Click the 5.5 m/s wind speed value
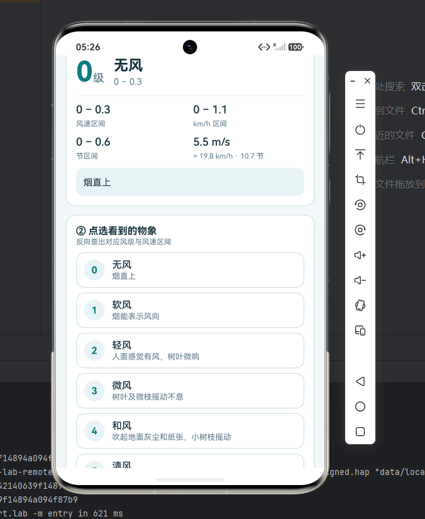 [212, 142]
